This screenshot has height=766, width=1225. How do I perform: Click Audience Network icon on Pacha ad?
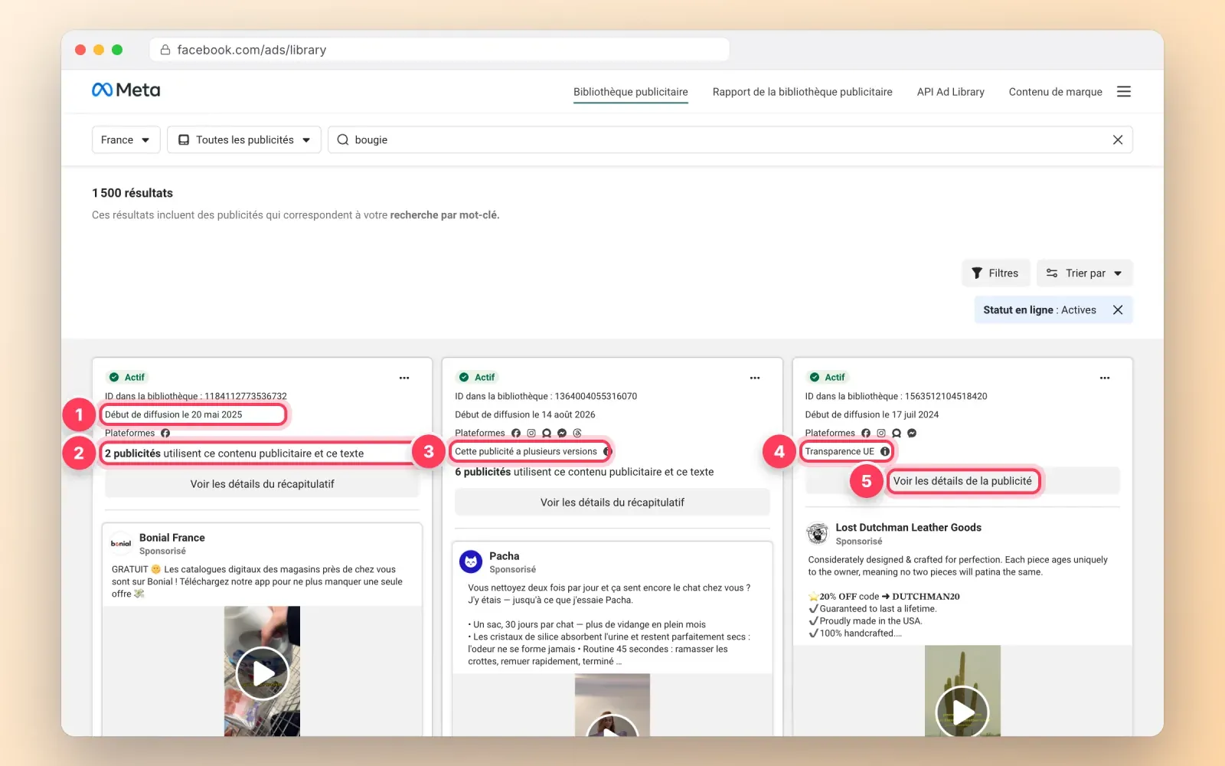[546, 433]
